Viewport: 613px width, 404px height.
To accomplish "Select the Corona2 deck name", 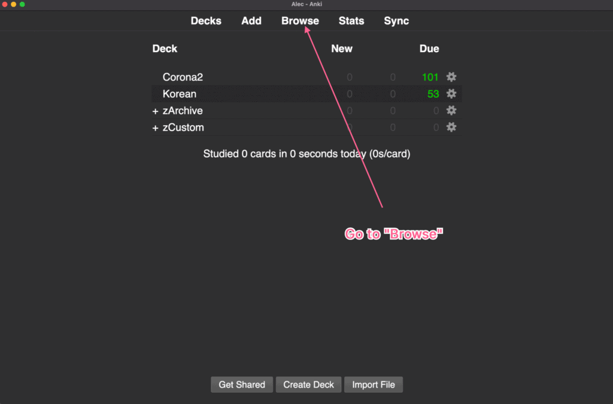I will (183, 77).
